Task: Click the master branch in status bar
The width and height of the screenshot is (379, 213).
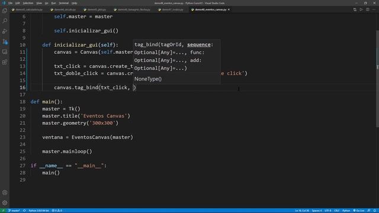Action: pos(14,211)
